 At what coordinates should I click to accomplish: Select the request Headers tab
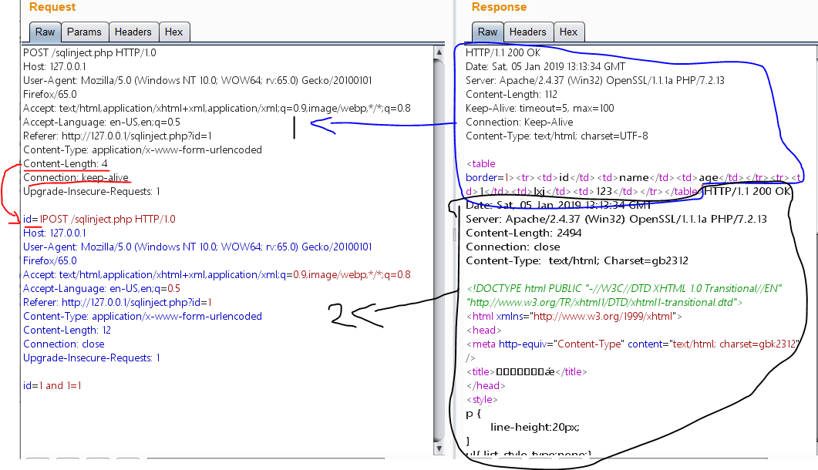[x=133, y=32]
